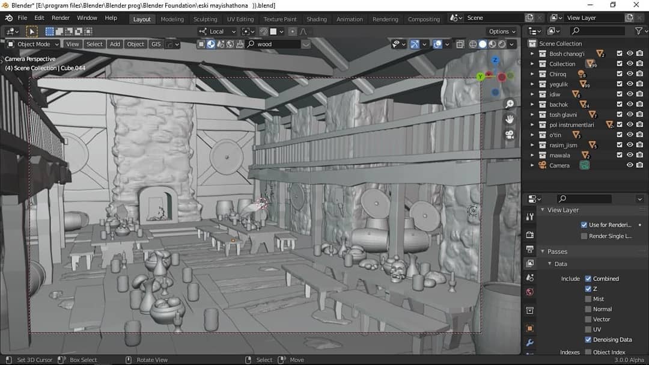Open Local transform orientation dropdown
Image resolution: width=649 pixels, height=365 pixels.
[217, 31]
